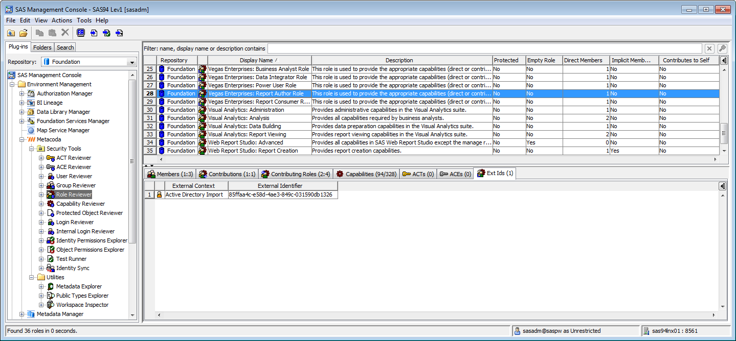Open the Actions menu
The image size is (736, 341).
(x=62, y=20)
